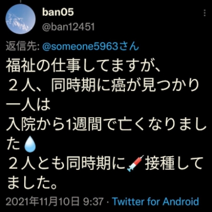
Task: Click the line 入院から1週間で亡くなりまし
Action: 106,125
